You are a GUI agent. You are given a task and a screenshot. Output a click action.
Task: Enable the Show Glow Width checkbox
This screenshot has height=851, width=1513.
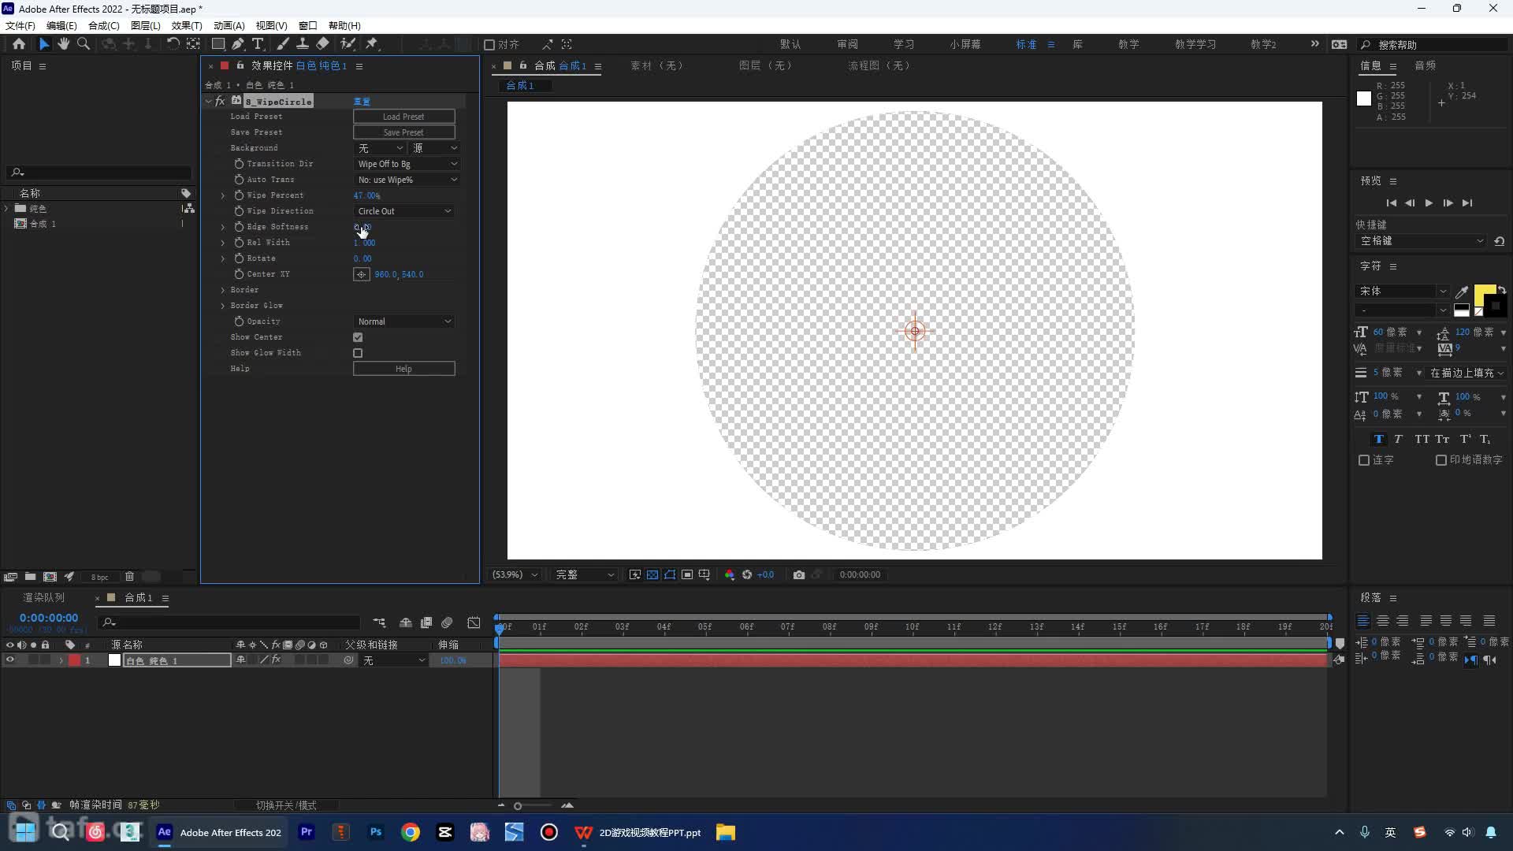(x=358, y=353)
